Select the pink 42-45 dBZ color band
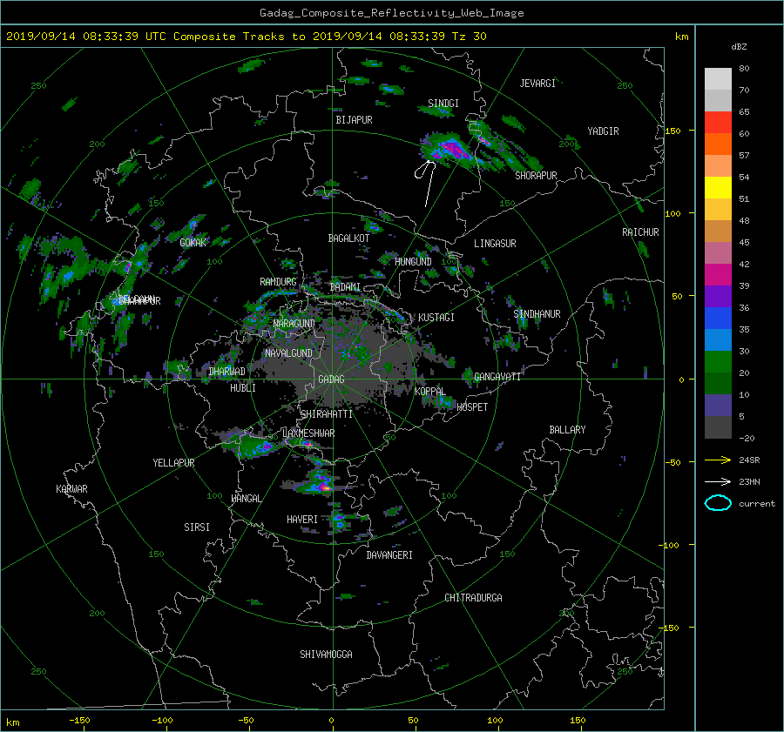 tap(718, 252)
